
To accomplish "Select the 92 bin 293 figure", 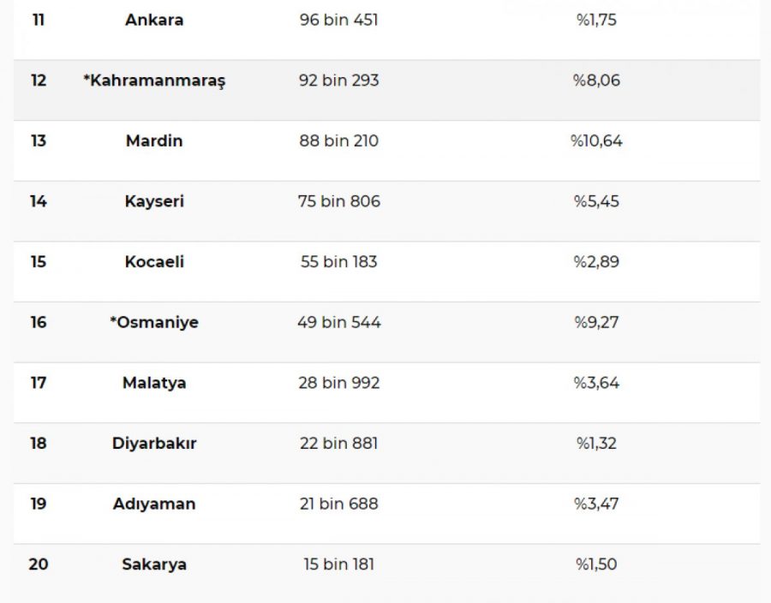I will (x=338, y=81).
